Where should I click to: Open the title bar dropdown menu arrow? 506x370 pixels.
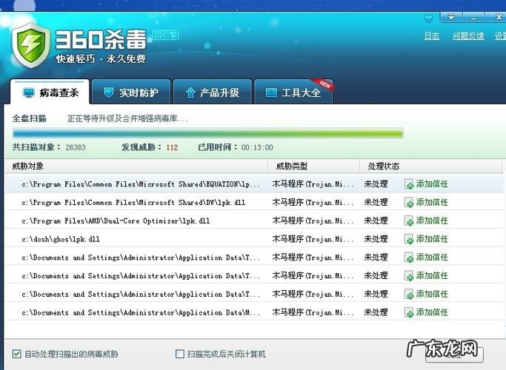click(451, 17)
